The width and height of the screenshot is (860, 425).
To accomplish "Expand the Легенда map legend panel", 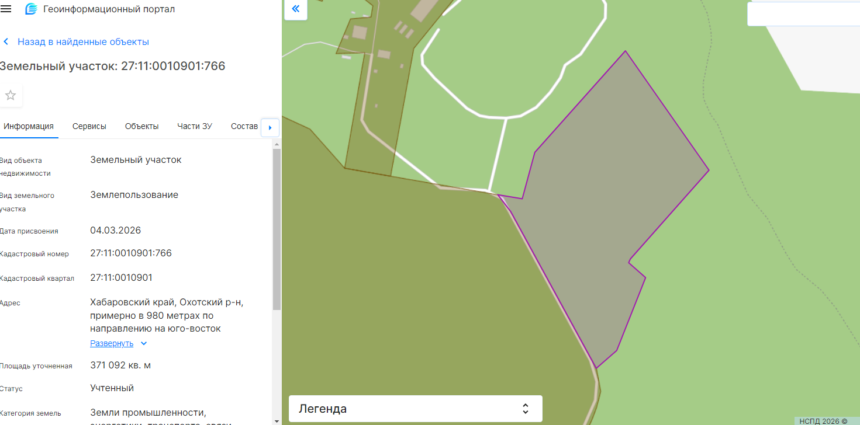I will (x=415, y=409).
